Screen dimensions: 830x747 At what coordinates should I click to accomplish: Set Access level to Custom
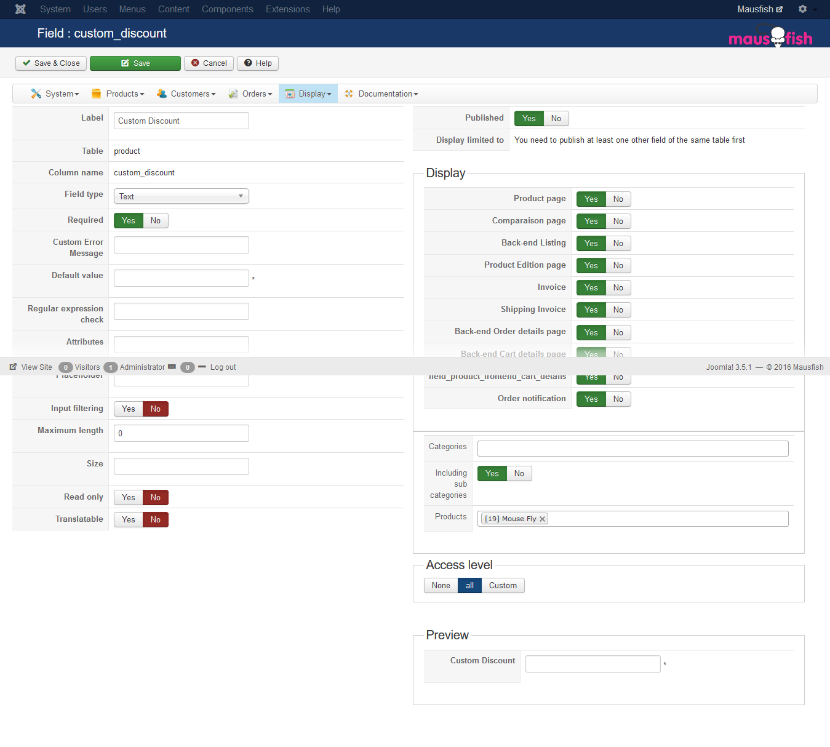pos(503,585)
